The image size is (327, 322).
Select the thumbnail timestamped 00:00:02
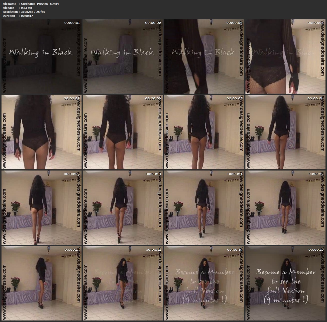click(123, 56)
